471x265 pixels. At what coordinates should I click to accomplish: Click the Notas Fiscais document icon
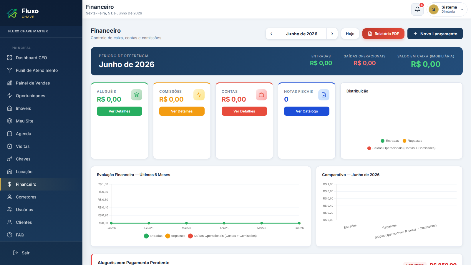pos(324,95)
